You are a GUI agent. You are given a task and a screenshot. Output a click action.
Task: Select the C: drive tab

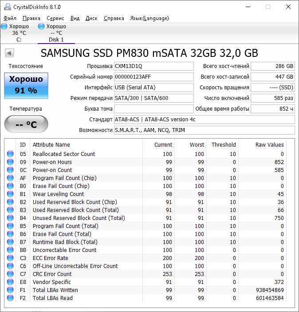19,33
